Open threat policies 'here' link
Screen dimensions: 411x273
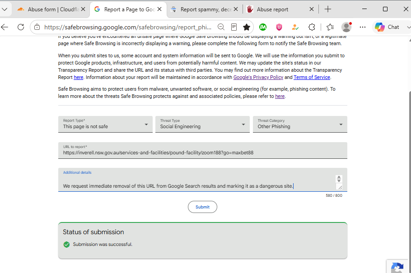pyautogui.click(x=280, y=96)
